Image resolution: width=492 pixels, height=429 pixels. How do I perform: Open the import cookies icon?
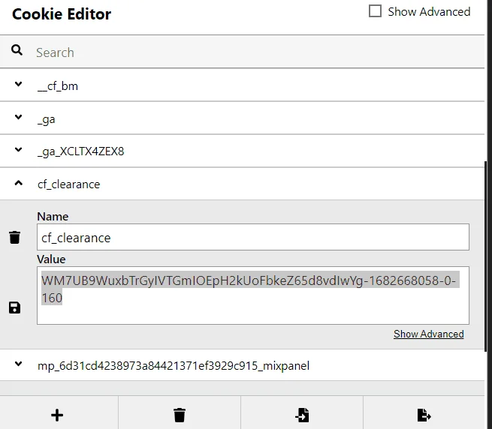[x=302, y=415]
